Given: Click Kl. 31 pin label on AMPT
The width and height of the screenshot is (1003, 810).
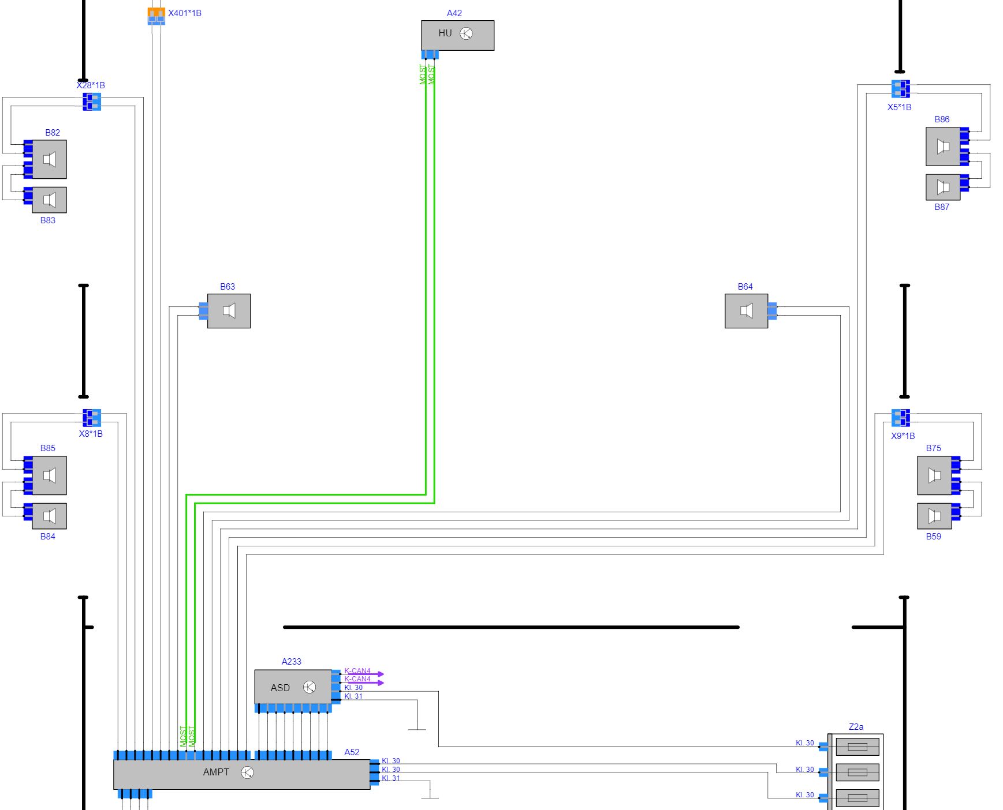Looking at the screenshot, I should pyautogui.click(x=391, y=778).
